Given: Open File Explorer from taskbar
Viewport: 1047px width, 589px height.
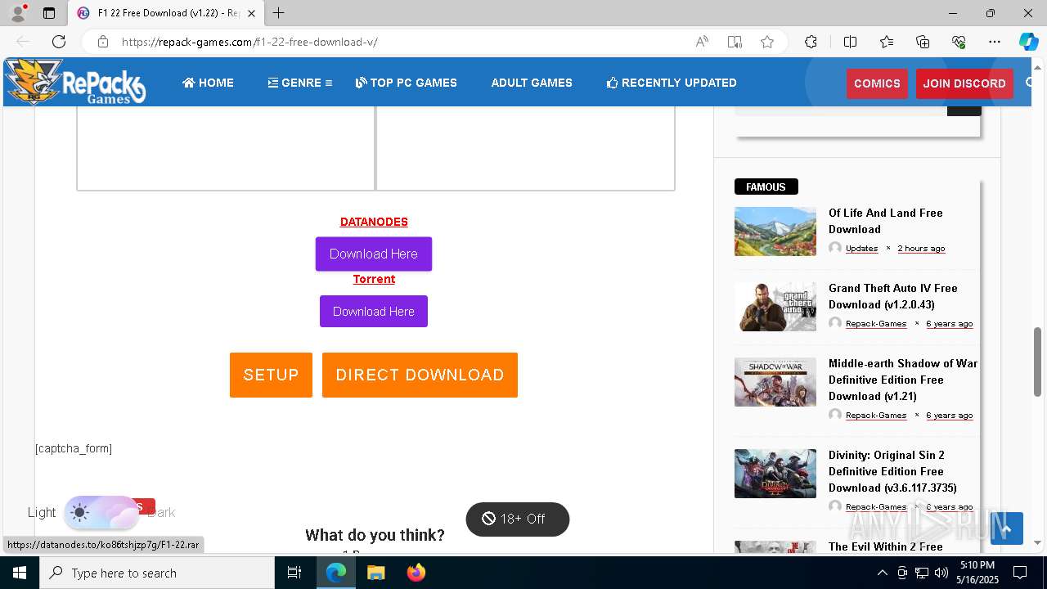Looking at the screenshot, I should 375,573.
